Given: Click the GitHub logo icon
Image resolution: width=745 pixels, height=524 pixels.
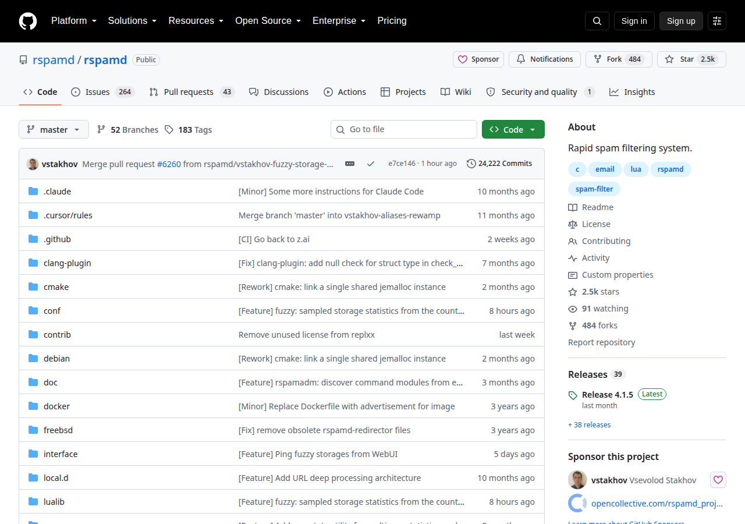Looking at the screenshot, I should click(x=28, y=21).
